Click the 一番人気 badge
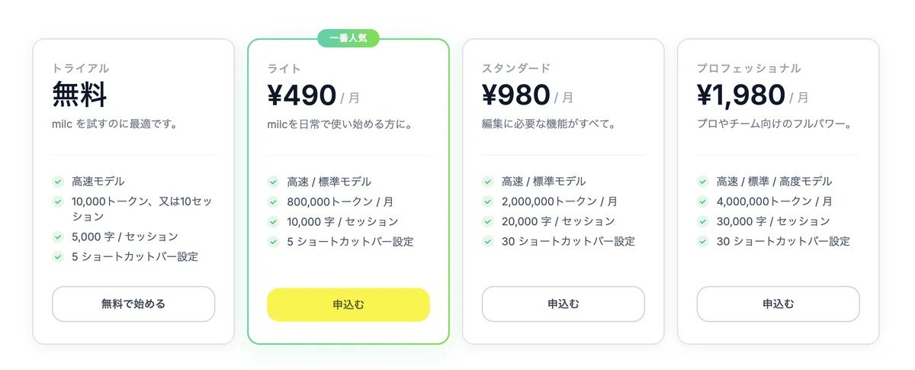The image size is (915, 370). (348, 37)
